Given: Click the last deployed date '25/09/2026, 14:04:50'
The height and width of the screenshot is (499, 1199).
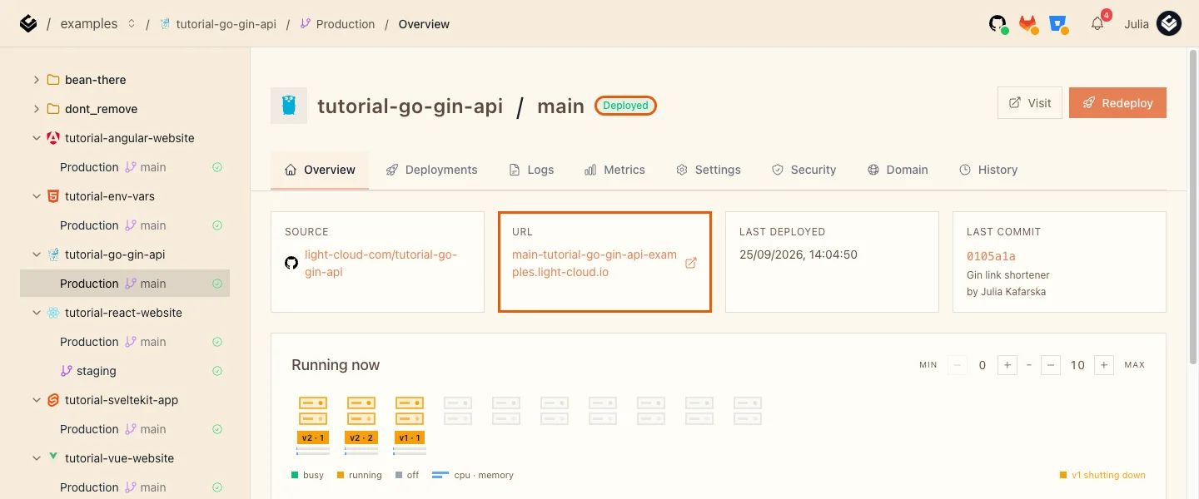Looking at the screenshot, I should (799, 254).
